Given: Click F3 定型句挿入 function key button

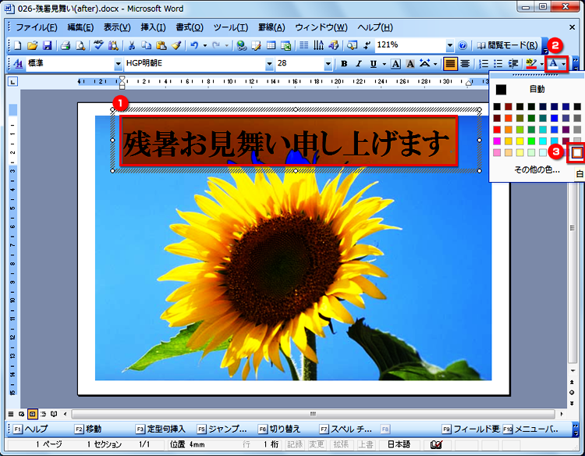Looking at the screenshot, I should 161,429.
